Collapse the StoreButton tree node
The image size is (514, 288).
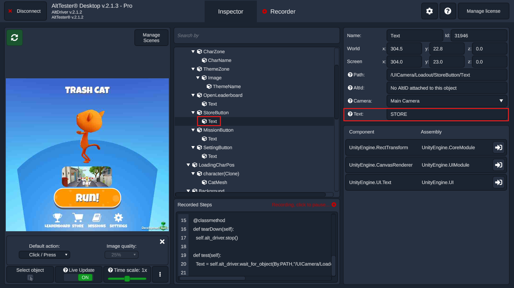click(193, 113)
